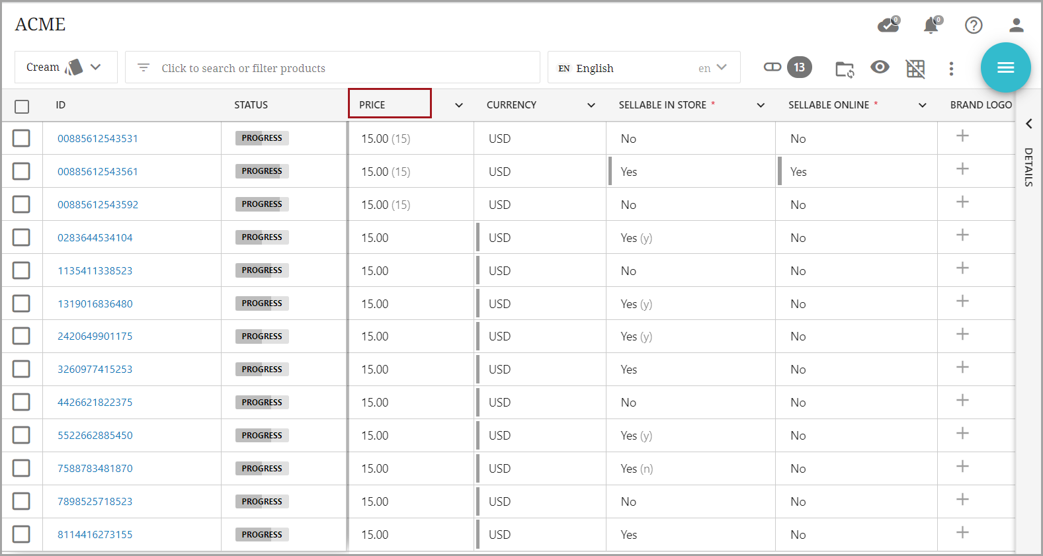
Task: Click the folder sync icon in toolbar
Action: tap(844, 68)
